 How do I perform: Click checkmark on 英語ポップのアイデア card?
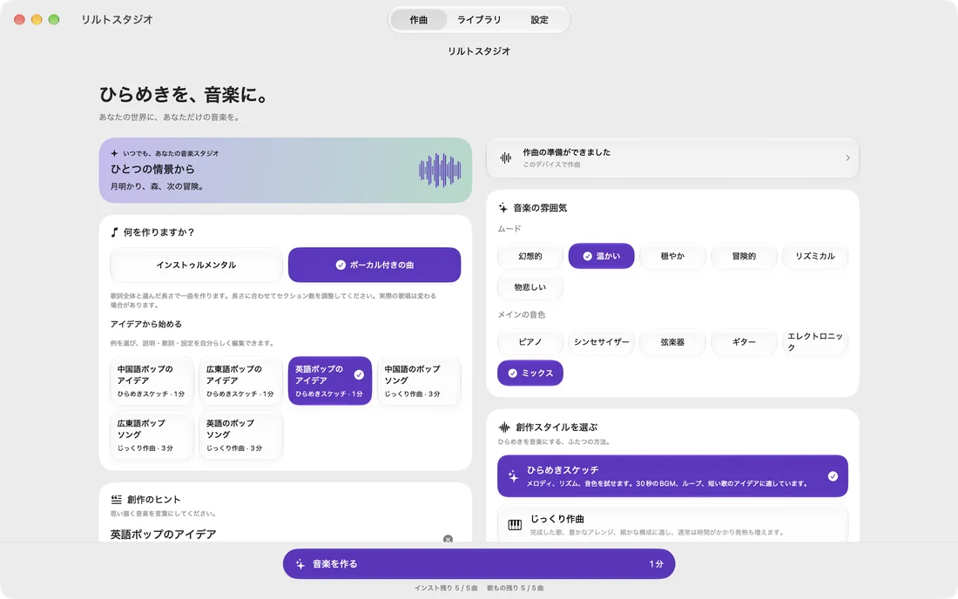tap(359, 374)
